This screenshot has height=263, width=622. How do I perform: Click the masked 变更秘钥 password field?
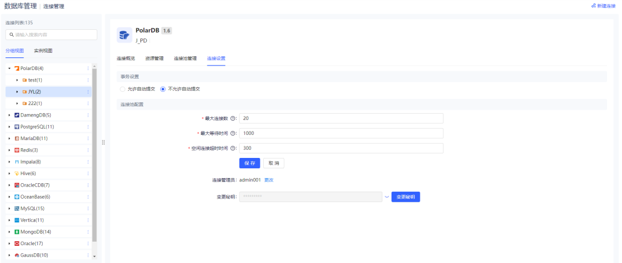[310, 197]
